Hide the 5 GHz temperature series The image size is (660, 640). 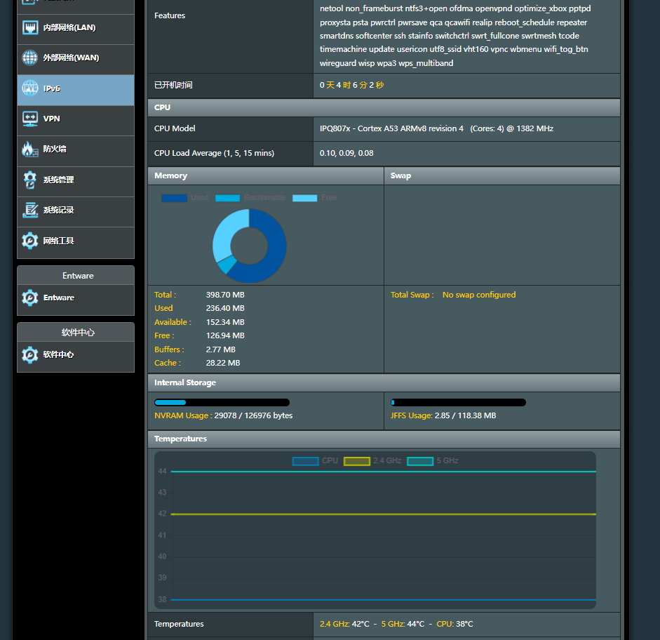click(432, 461)
